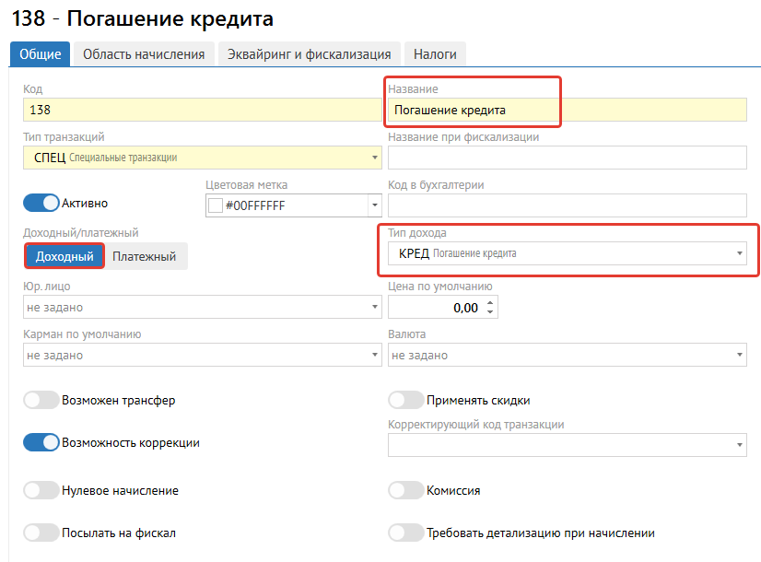Image resolution: width=761 pixels, height=562 pixels.
Task: Click the white color swatch in Цветовая метка
Action: point(216,205)
